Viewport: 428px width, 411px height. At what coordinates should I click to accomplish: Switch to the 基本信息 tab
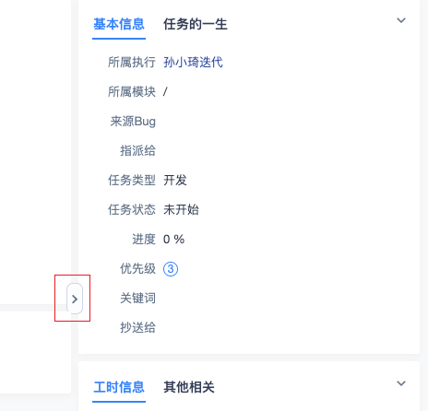[119, 24]
